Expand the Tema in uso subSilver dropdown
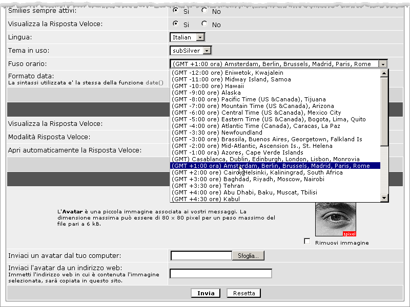Screen dimensions: 410x307 [x=207, y=51]
